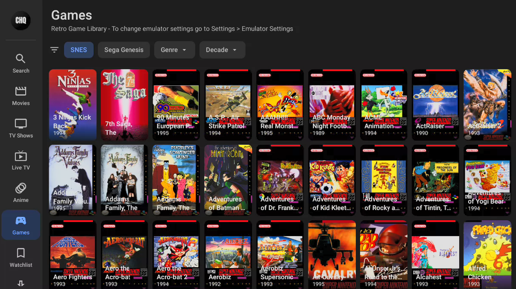516x289 pixels.
Task: Enable the Sega Genesis filter chip
Action: pyautogui.click(x=123, y=50)
